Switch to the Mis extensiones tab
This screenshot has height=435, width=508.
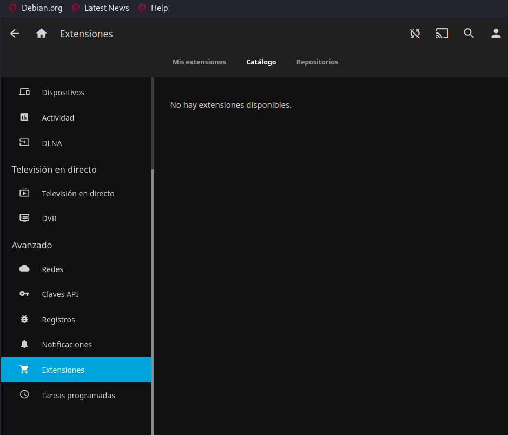(x=199, y=62)
